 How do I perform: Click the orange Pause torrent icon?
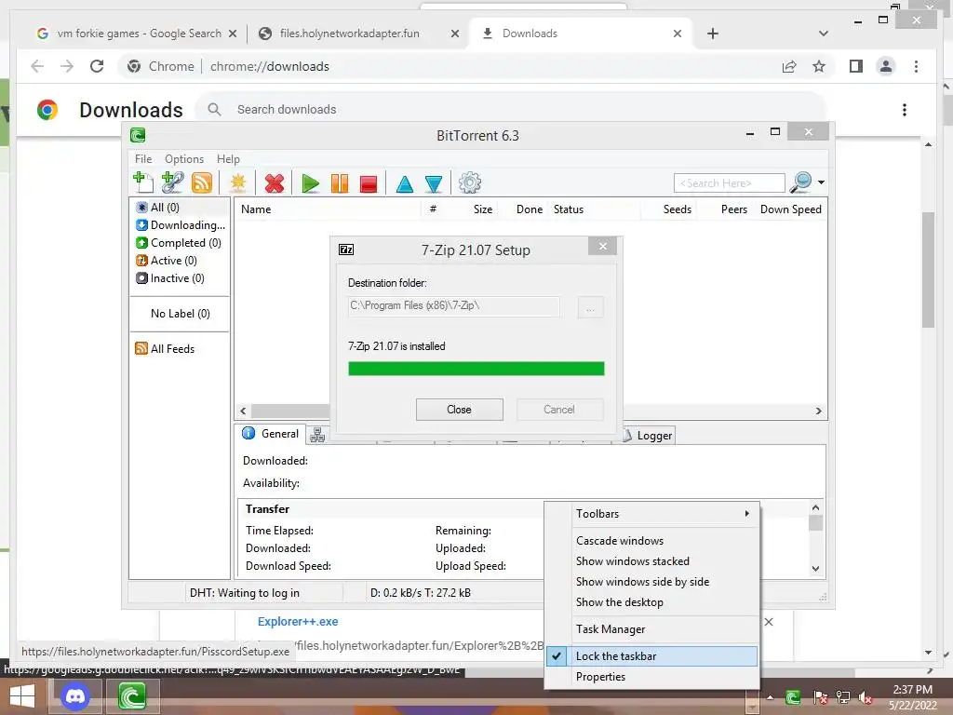point(340,183)
